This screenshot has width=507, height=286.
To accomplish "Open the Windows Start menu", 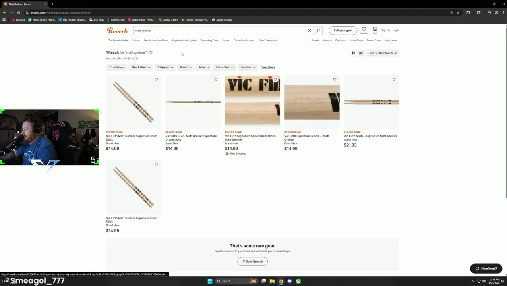I will click(x=210, y=281).
